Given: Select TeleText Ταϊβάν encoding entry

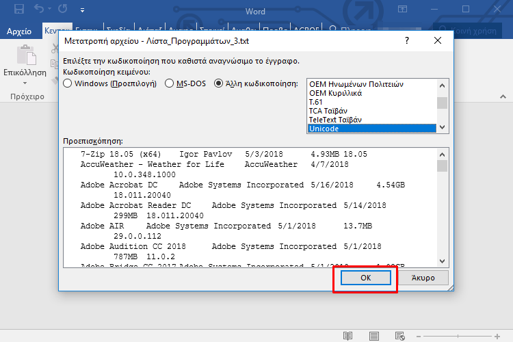Looking at the screenshot, I should [371, 120].
